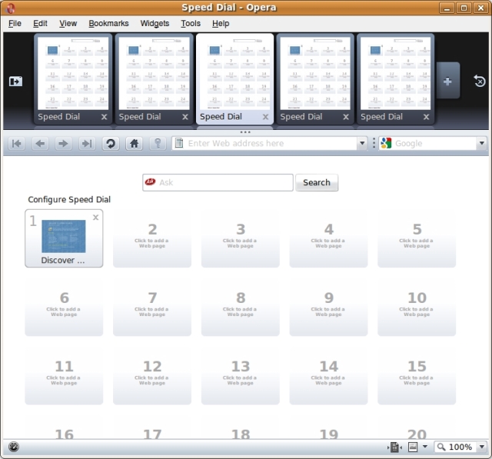Screen dimensions: 492x459
Task: Add a web page to speed dial 4
Action: (x=328, y=239)
